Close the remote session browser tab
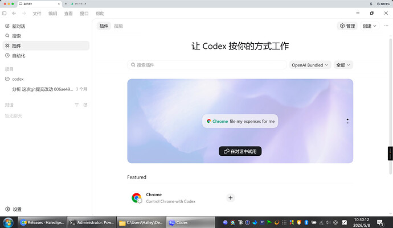Image resolution: width=393 pixels, height=228 pixels. point(59,4)
